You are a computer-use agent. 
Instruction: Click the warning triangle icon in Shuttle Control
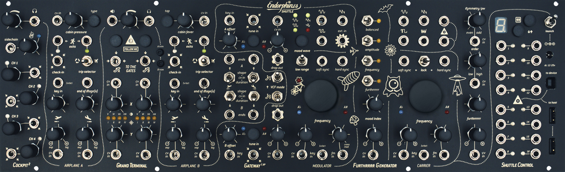(x=517, y=99)
